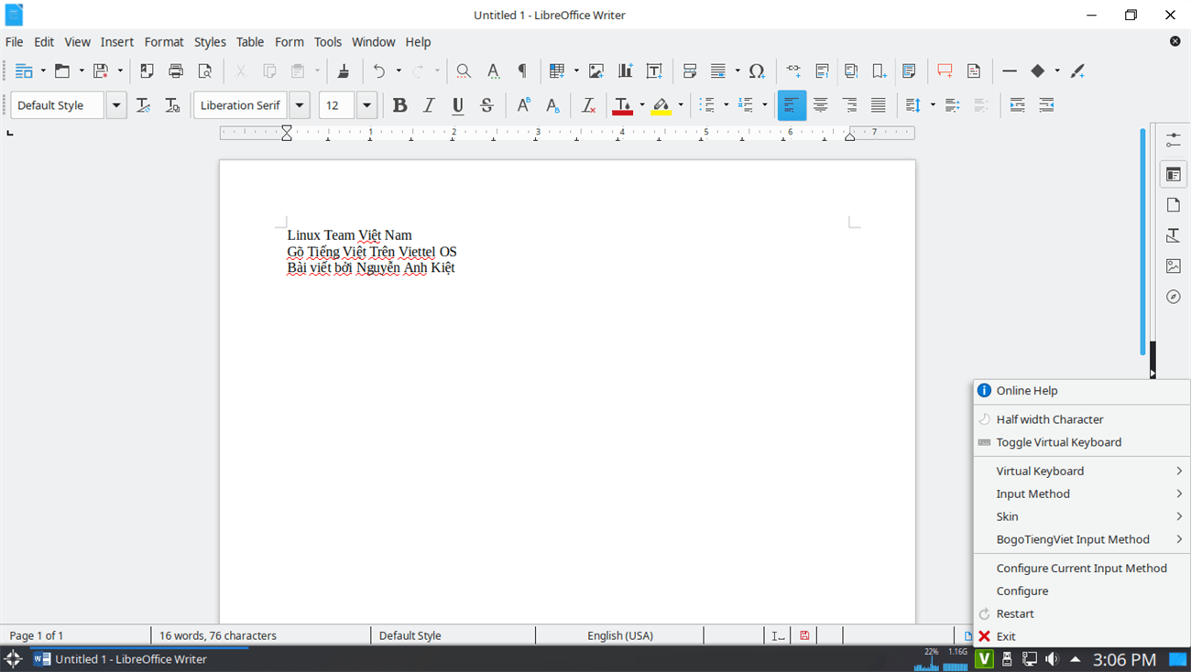Click Configure Current Input Method
The width and height of the screenshot is (1191, 672).
coord(1081,568)
